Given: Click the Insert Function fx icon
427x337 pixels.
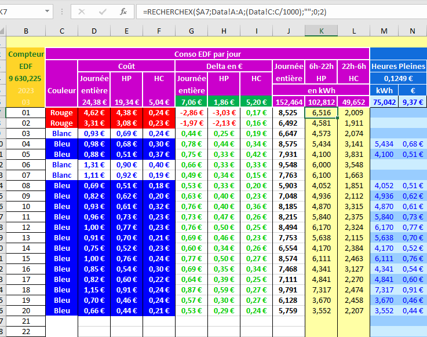Looking at the screenshot, I should (x=123, y=12).
